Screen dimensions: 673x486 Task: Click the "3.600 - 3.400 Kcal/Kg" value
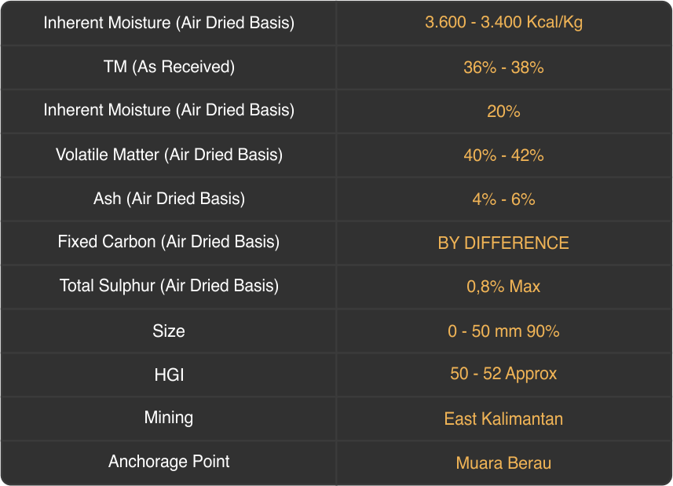click(503, 23)
